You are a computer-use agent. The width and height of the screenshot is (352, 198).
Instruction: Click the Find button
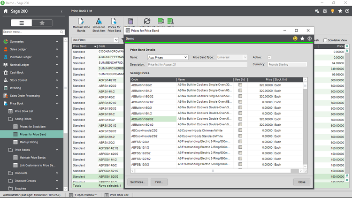click(159, 182)
